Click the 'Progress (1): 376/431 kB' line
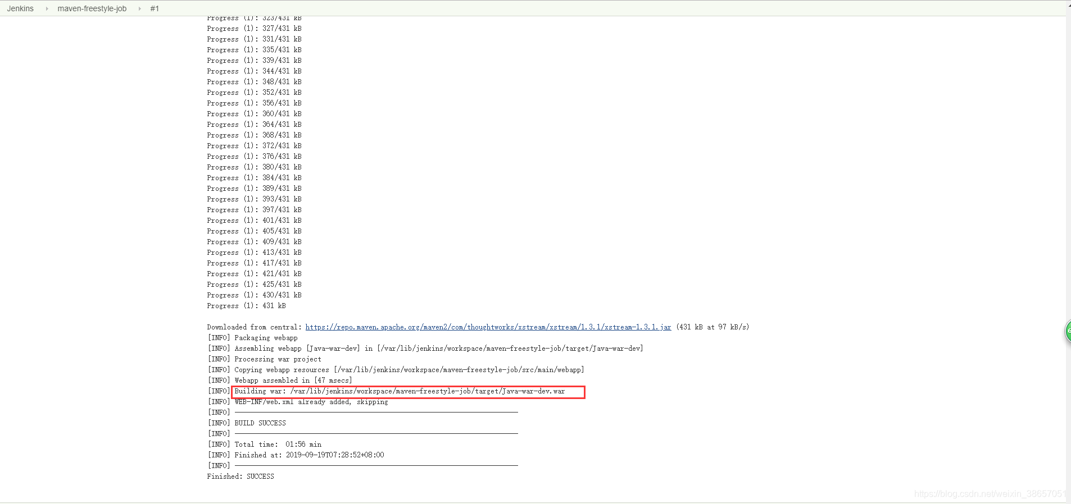 click(254, 157)
